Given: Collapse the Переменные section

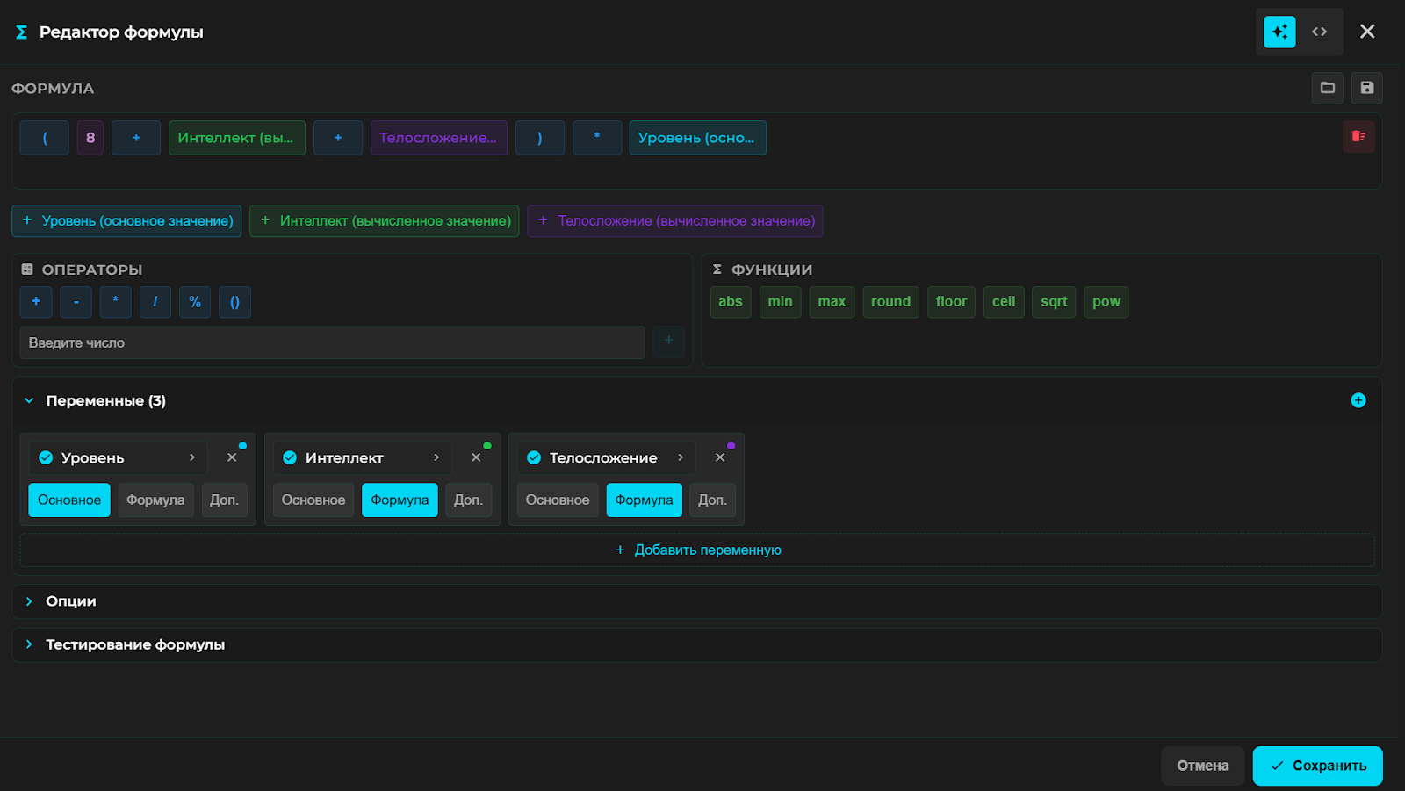Looking at the screenshot, I should click(x=29, y=400).
